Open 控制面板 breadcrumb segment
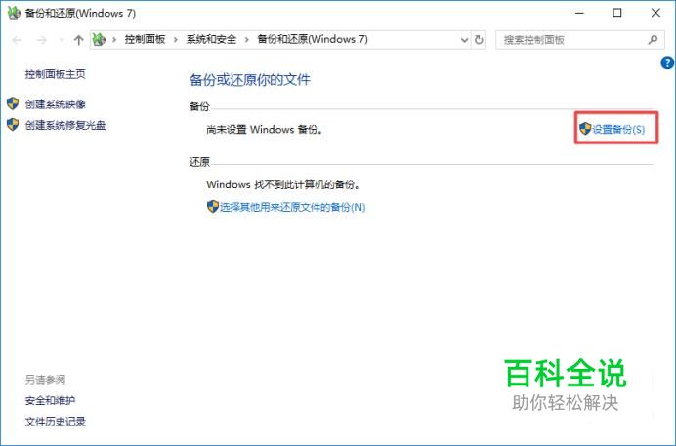Screen dimensions: 676x446 point(145,40)
